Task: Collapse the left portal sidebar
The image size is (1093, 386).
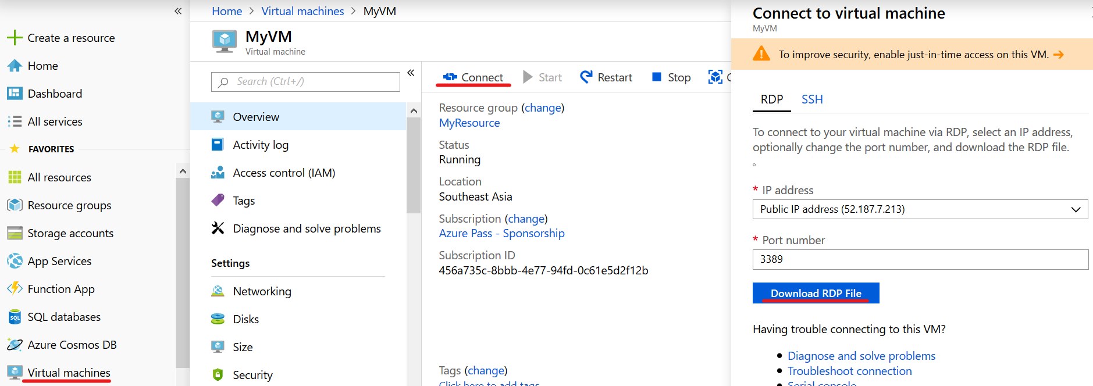Action: tap(178, 11)
